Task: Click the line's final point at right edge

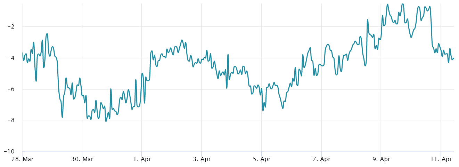Action: pyautogui.click(x=454, y=59)
